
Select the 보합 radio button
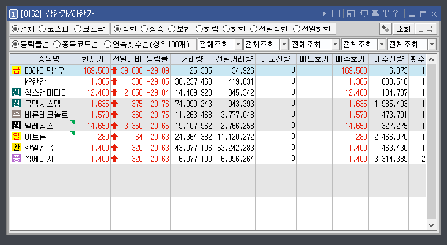coord(172,29)
